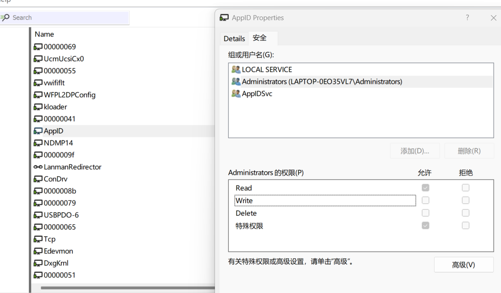Click the 添加(D)... button
This screenshot has height=293, width=501.
tap(414, 151)
